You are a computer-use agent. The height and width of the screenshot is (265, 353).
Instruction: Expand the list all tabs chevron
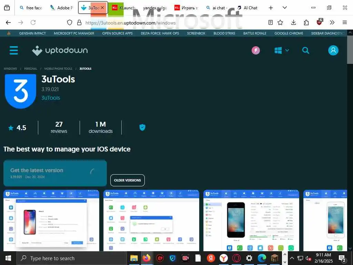(284, 8)
